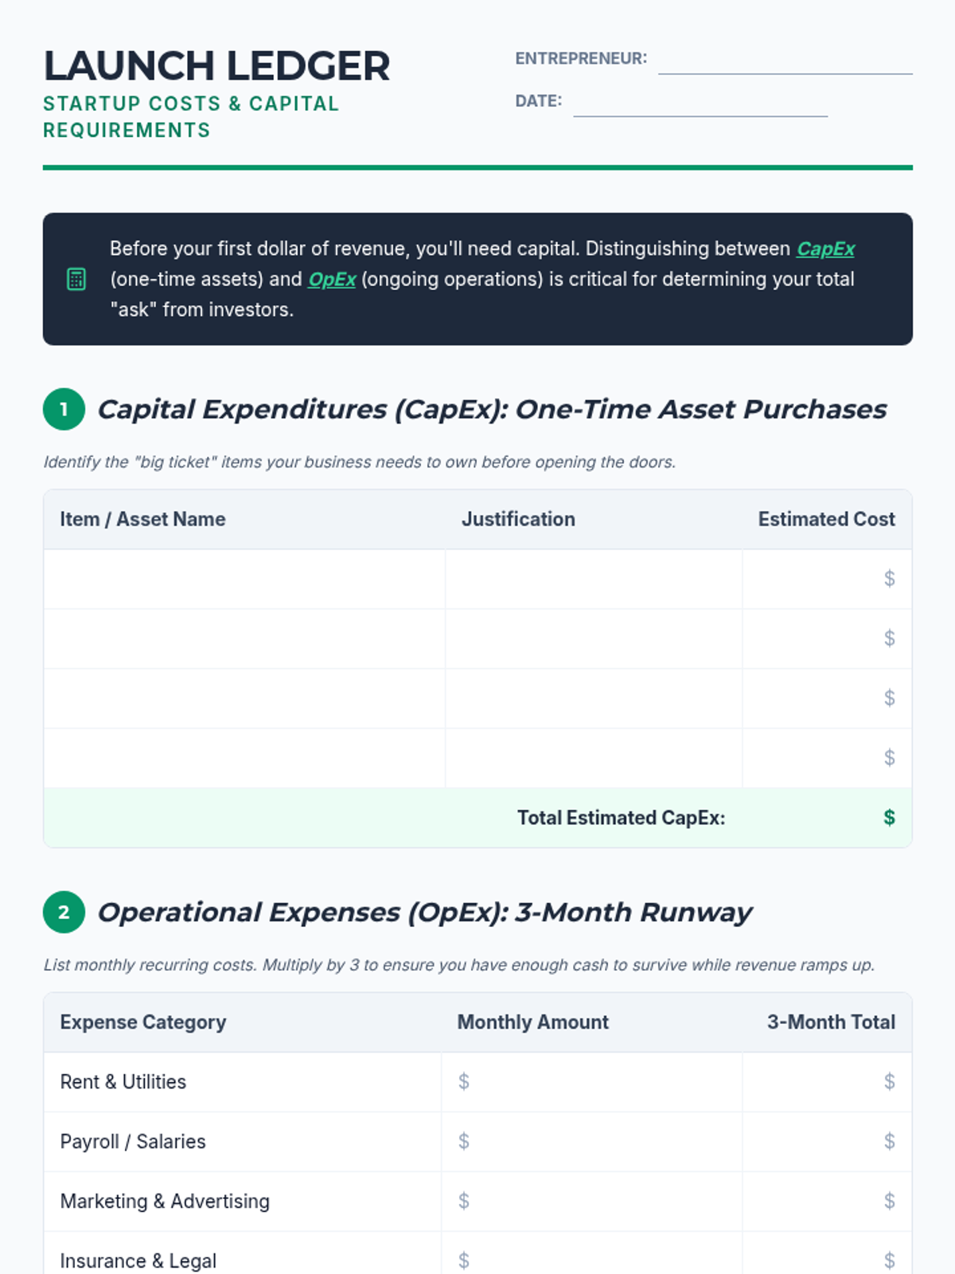Click the Date entry field
Viewport: 955px width, 1274px height.
click(x=700, y=103)
